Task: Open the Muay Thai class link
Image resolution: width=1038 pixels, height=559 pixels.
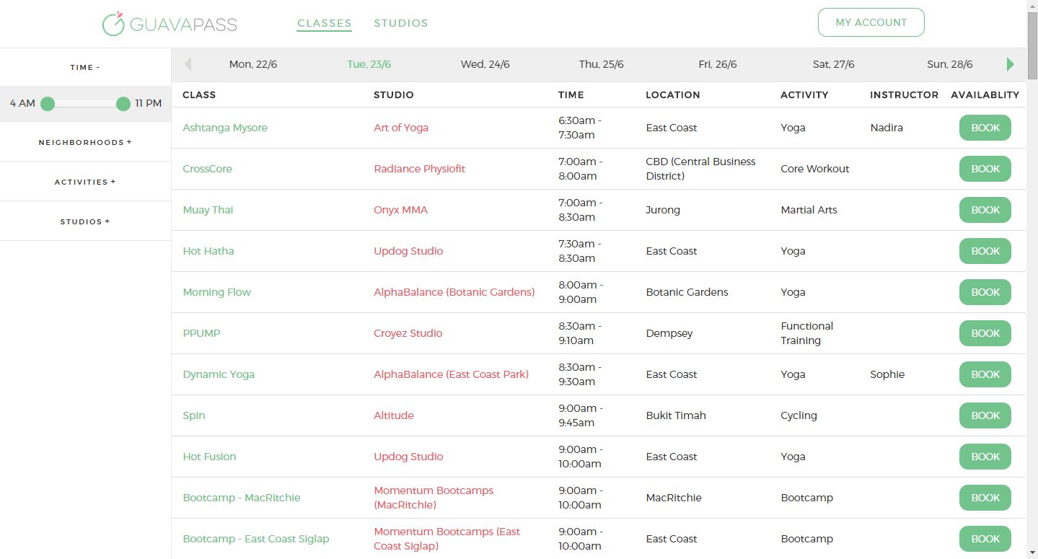Action: [x=208, y=210]
